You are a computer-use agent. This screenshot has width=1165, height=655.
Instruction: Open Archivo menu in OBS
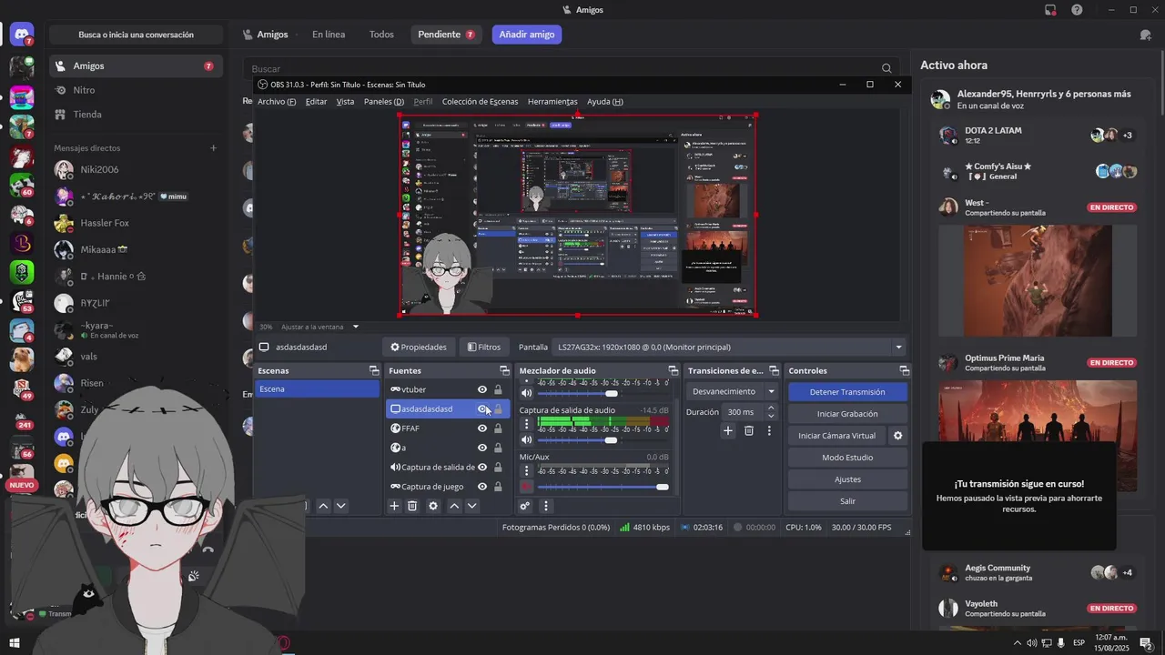point(277,102)
